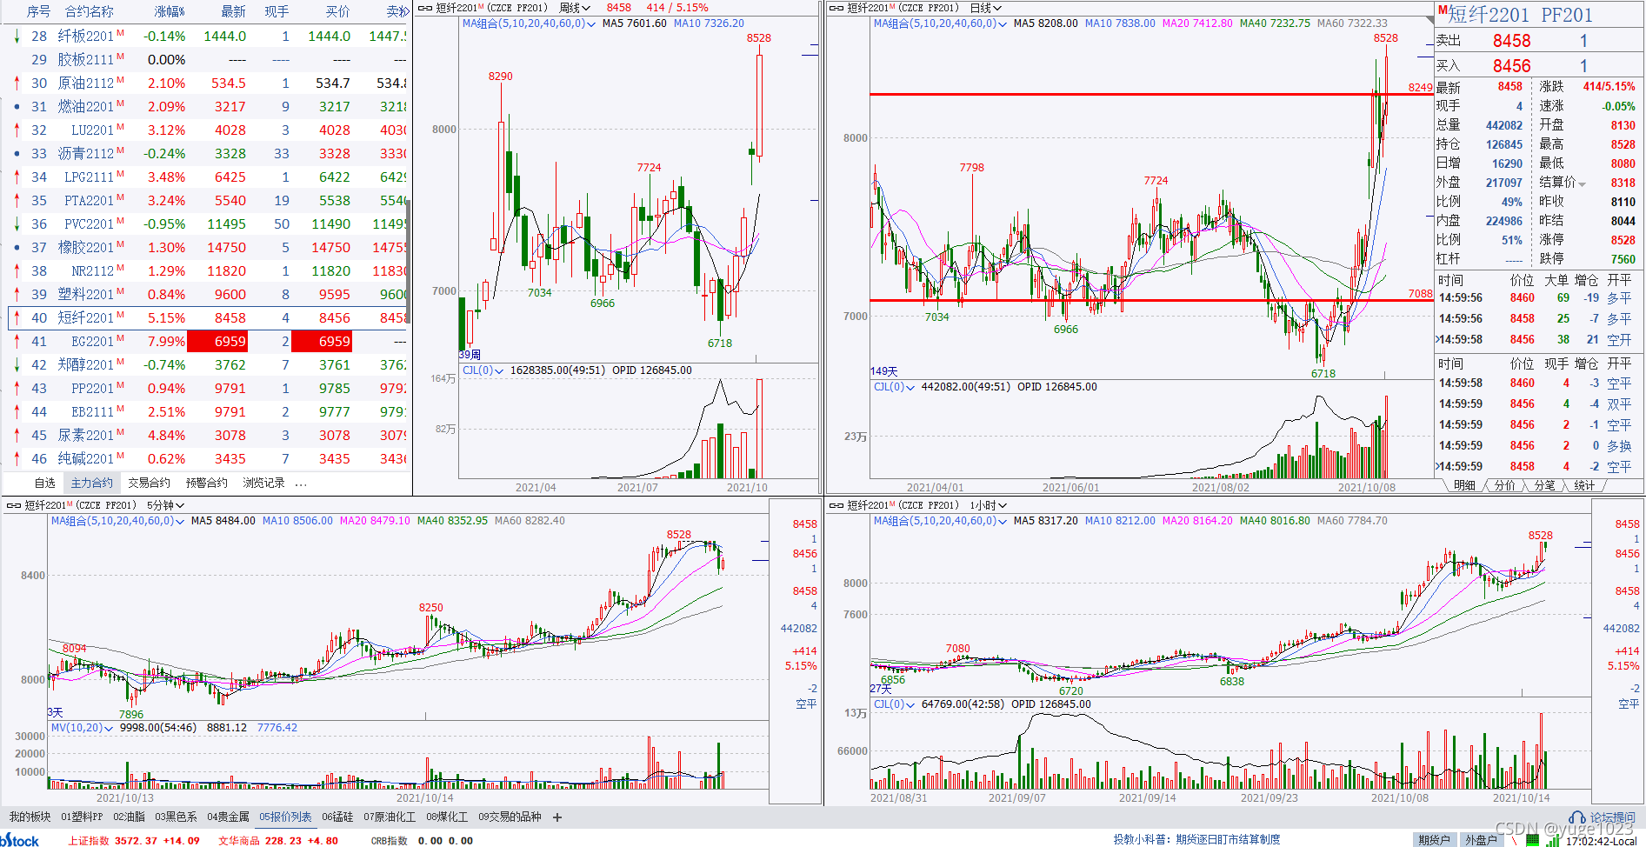Click 外盘户 account button

(x=1482, y=840)
